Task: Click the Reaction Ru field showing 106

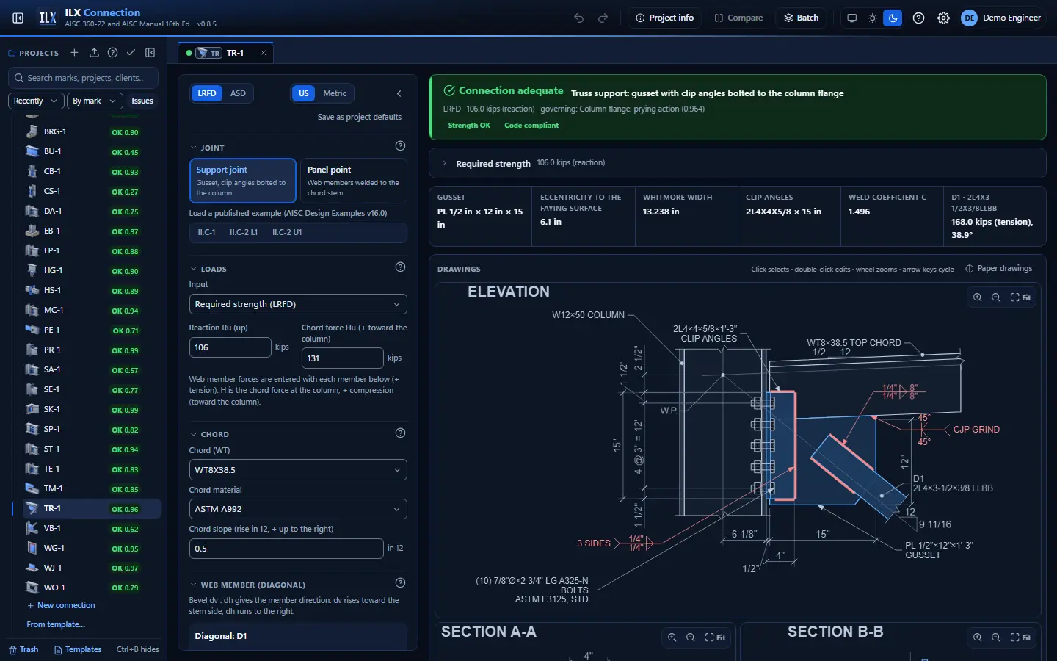Action: coord(230,347)
